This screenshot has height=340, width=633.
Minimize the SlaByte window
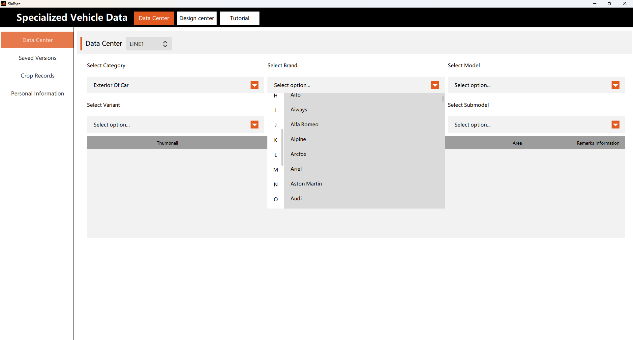595,4
